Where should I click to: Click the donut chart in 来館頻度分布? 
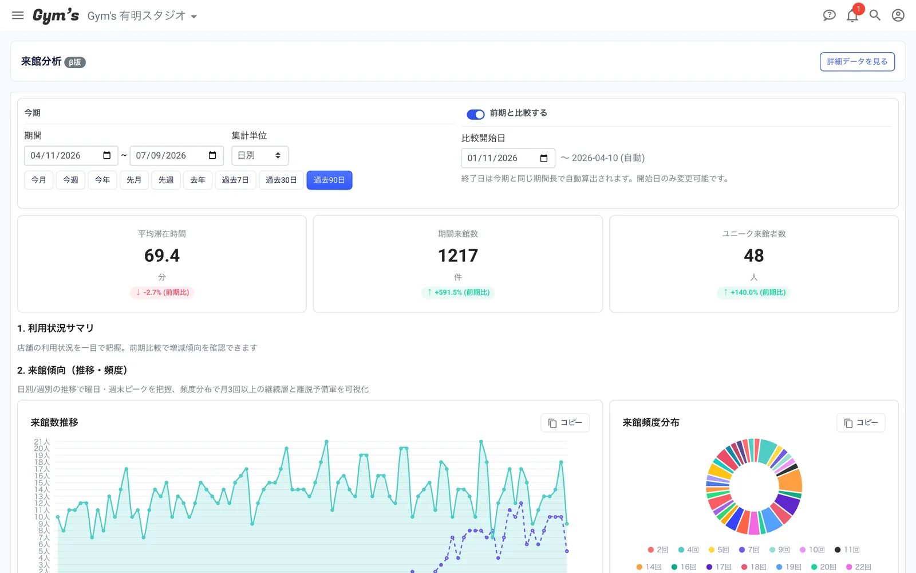pos(754,486)
